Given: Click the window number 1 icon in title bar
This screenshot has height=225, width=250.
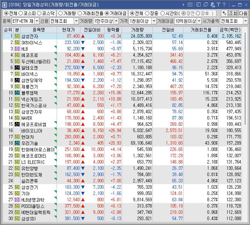Looking at the screenshot, I should pyautogui.click(x=4, y=5).
